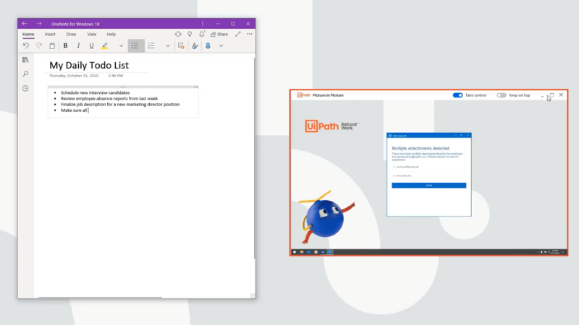The width and height of the screenshot is (579, 325).
Task: Click the forward arrow in OneNote title bar
Action: 39,24
